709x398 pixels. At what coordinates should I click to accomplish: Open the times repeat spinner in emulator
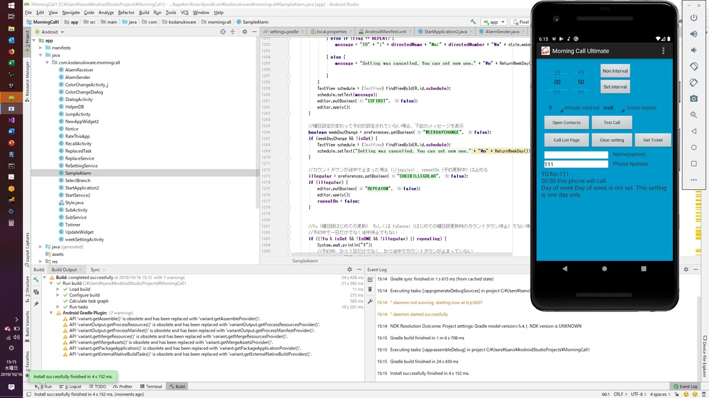pyautogui.click(x=613, y=108)
